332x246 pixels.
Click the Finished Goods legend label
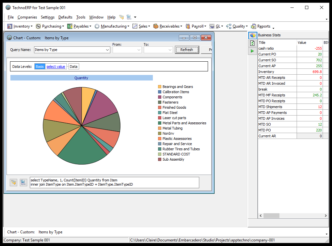pyautogui.click(x=174, y=107)
